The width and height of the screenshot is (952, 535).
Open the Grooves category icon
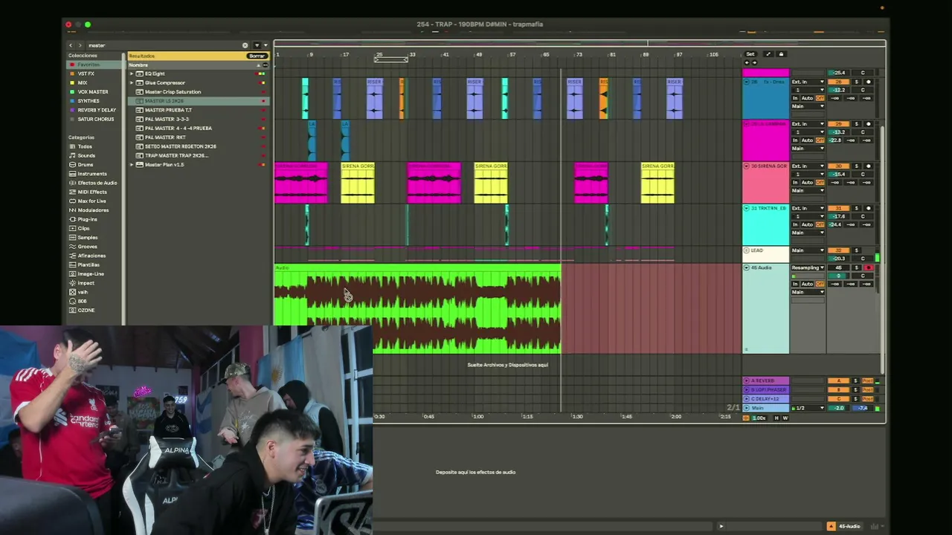(x=72, y=246)
